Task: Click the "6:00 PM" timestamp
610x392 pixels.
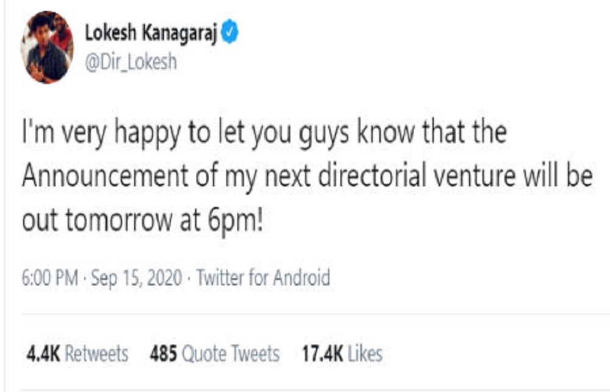Action: point(50,279)
